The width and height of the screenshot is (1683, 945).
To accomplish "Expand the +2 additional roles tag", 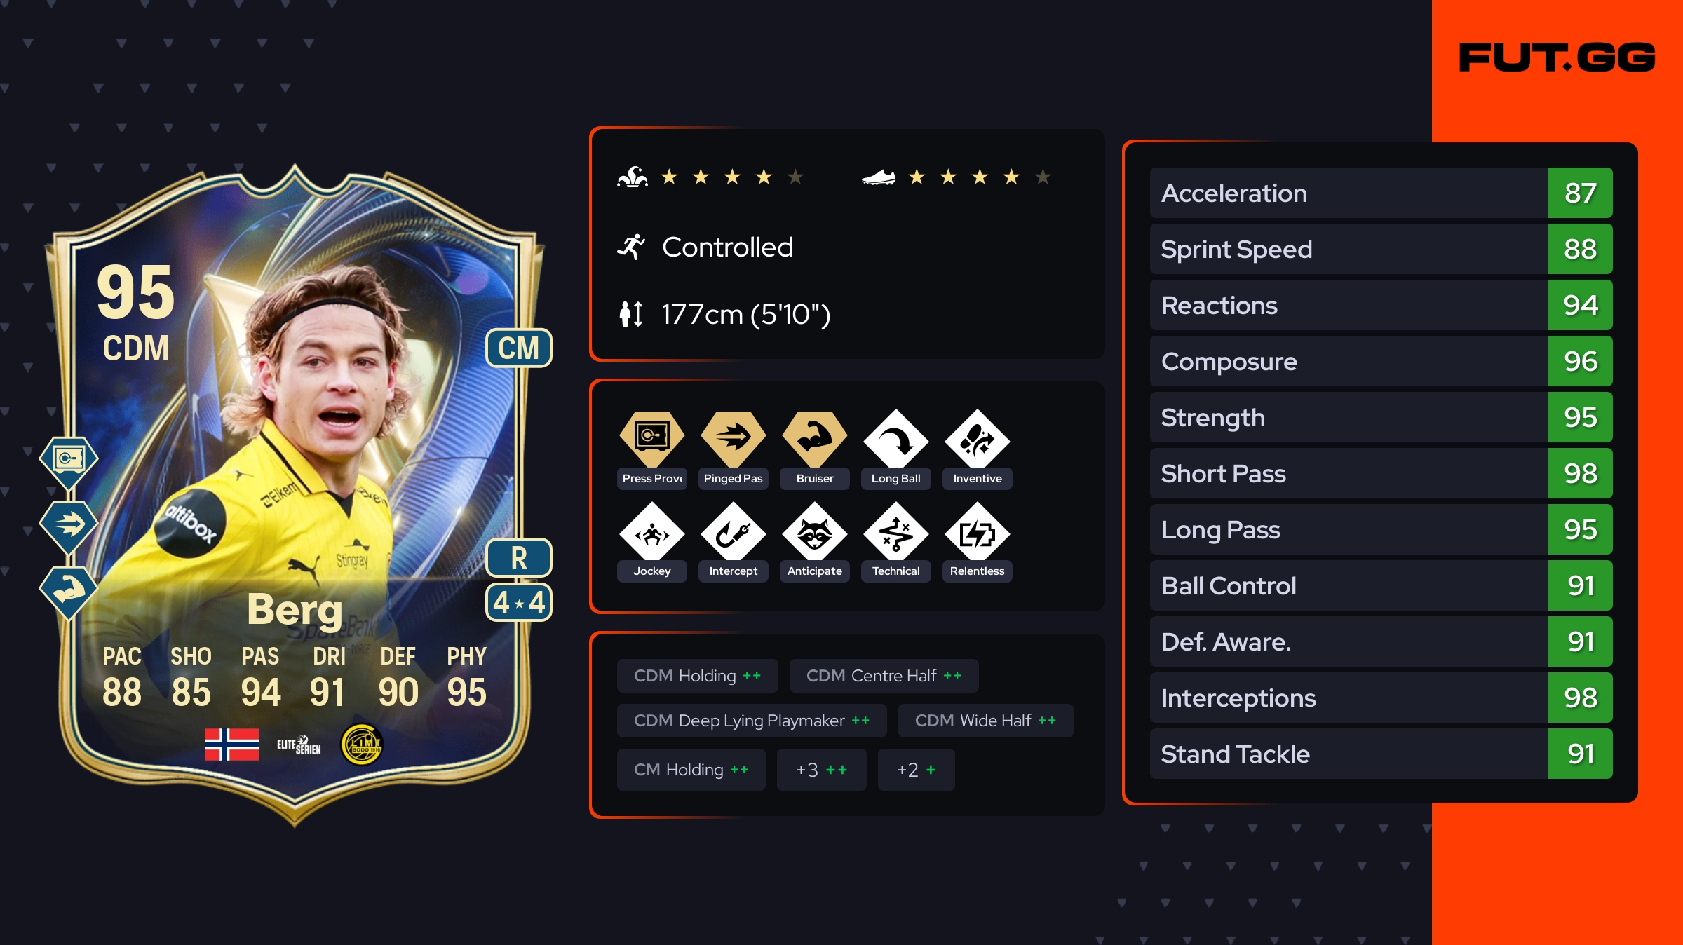I will coord(916,770).
